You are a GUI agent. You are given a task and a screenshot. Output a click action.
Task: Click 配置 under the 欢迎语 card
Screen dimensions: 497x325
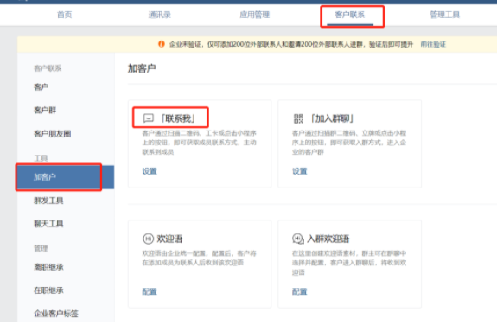click(x=150, y=291)
